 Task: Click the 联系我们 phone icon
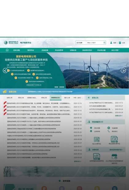109,131
